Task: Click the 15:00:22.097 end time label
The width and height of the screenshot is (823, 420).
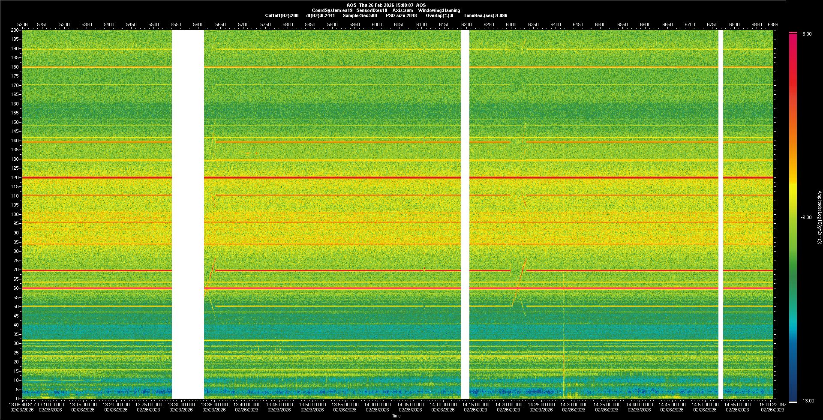Action: tap(772, 405)
